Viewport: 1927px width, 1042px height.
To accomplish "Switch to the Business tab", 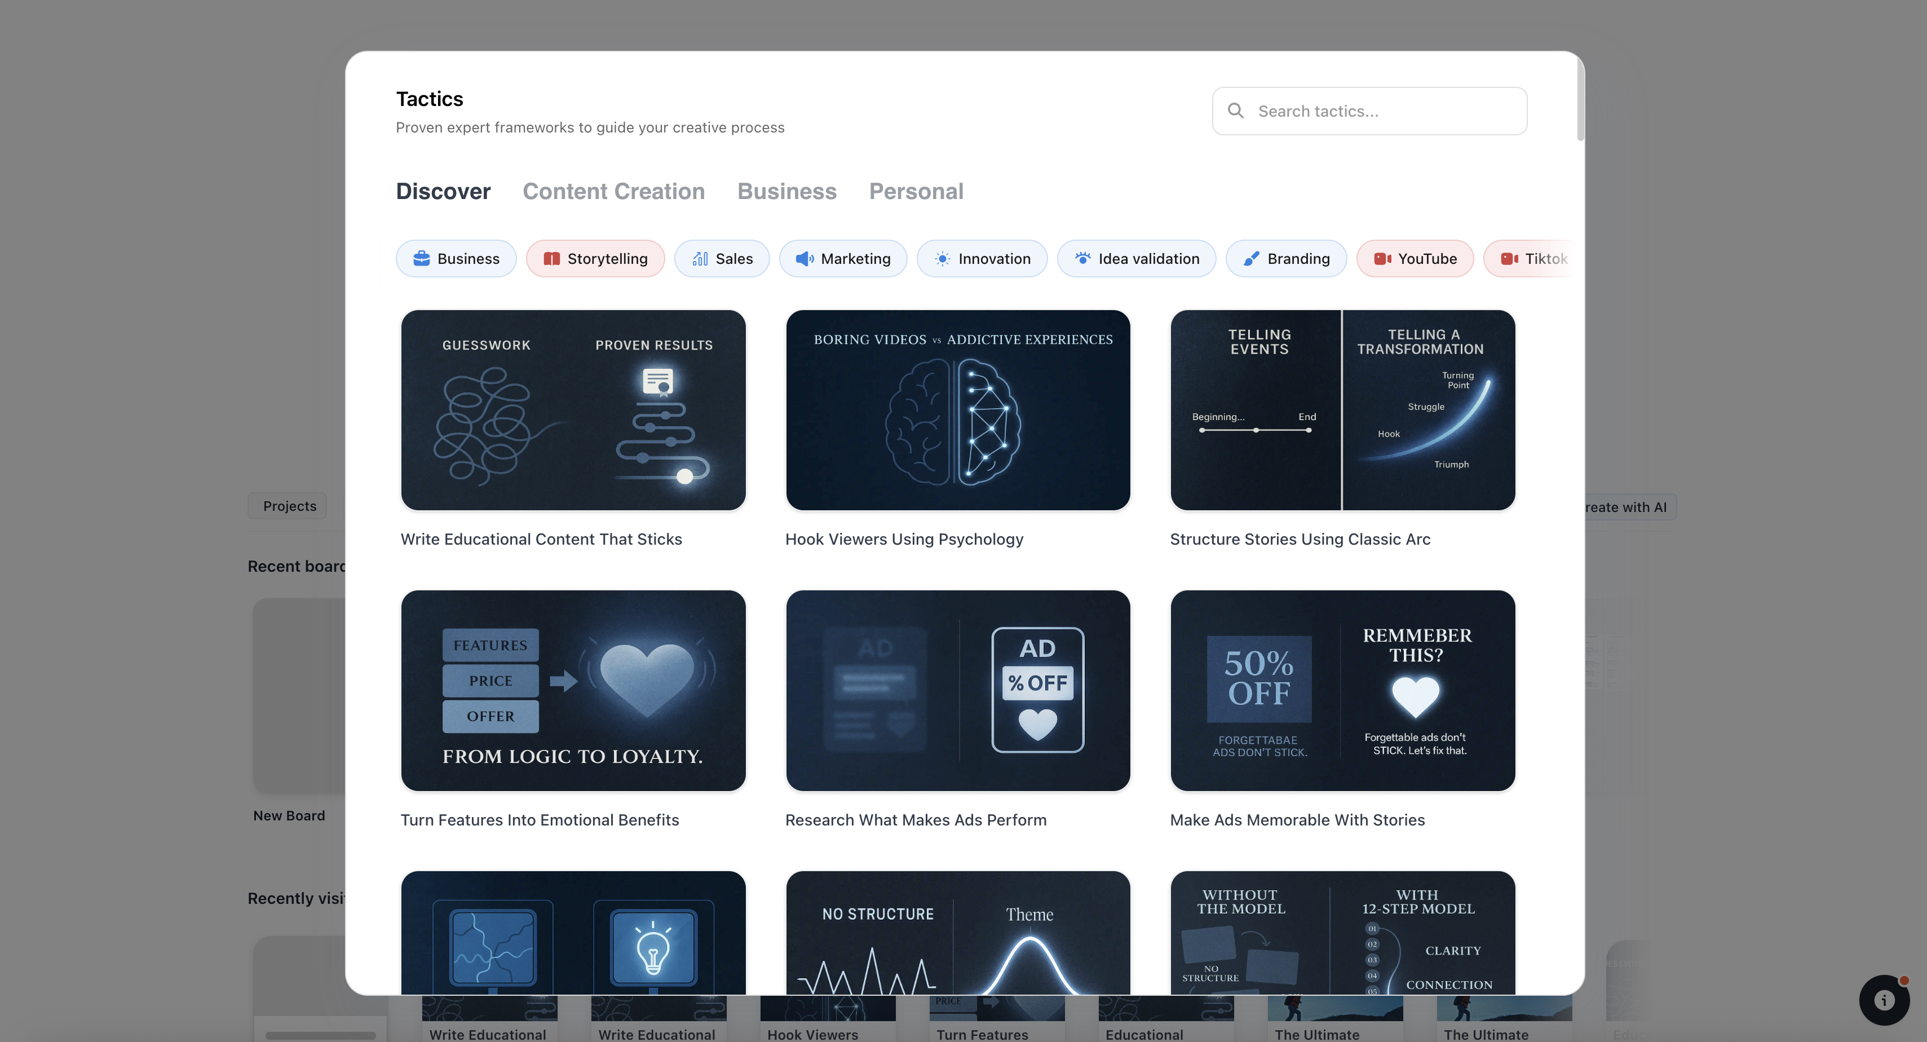I will 787,192.
